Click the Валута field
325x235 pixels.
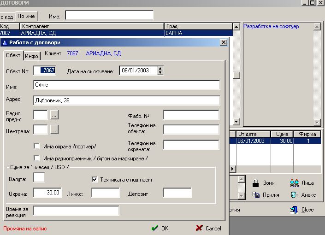tap(39, 178)
